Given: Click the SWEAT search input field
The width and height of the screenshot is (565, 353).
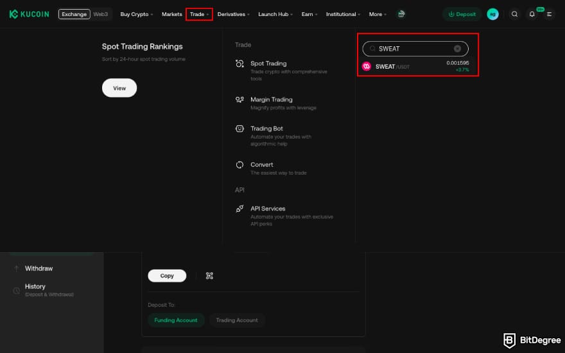Looking at the screenshot, I should (x=415, y=49).
